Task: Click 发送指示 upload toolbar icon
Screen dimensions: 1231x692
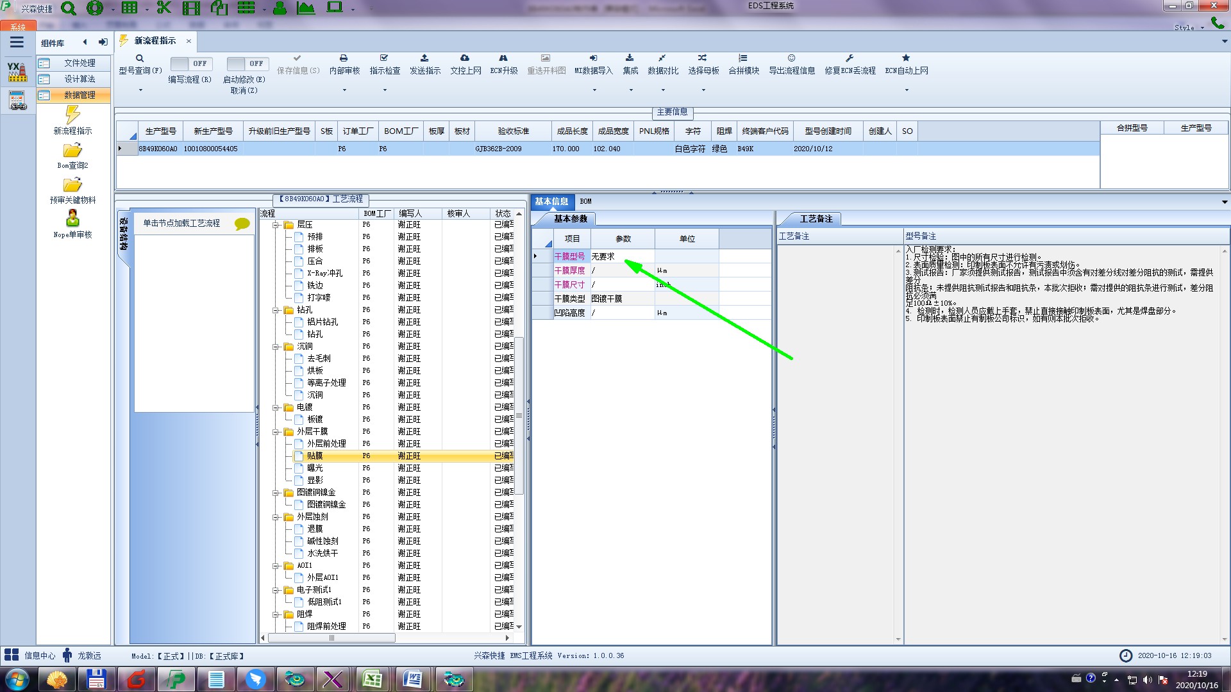Action: tap(424, 58)
